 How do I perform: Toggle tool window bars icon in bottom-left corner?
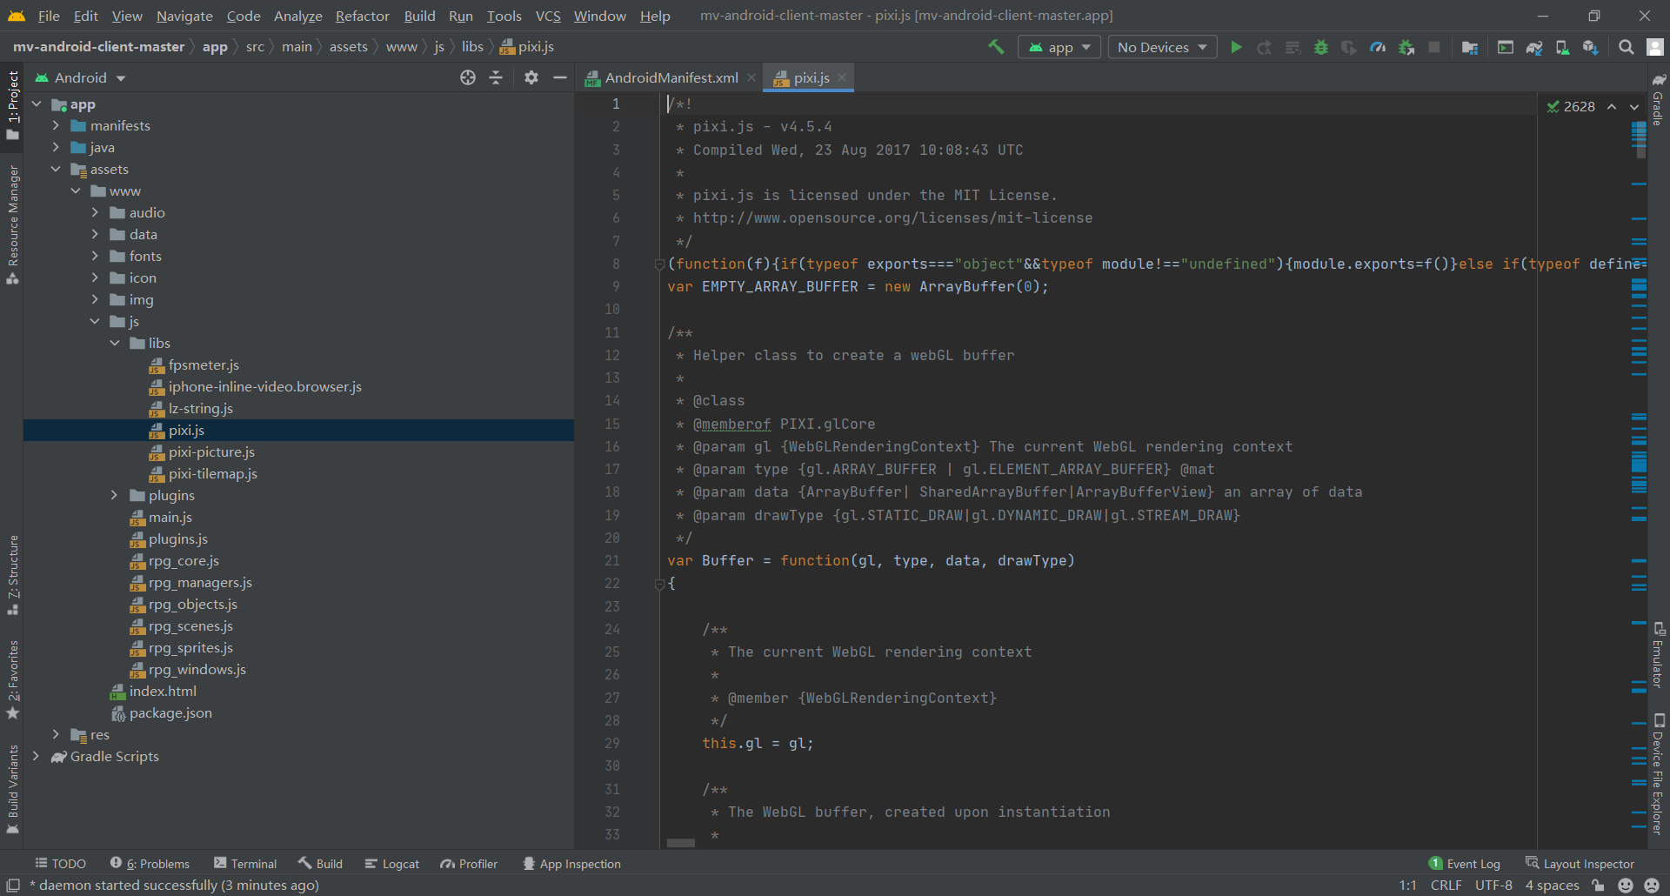click(13, 885)
